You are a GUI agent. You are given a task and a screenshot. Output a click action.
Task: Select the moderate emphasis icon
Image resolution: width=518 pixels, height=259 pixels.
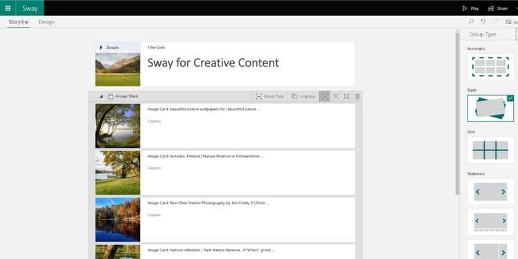click(336, 97)
